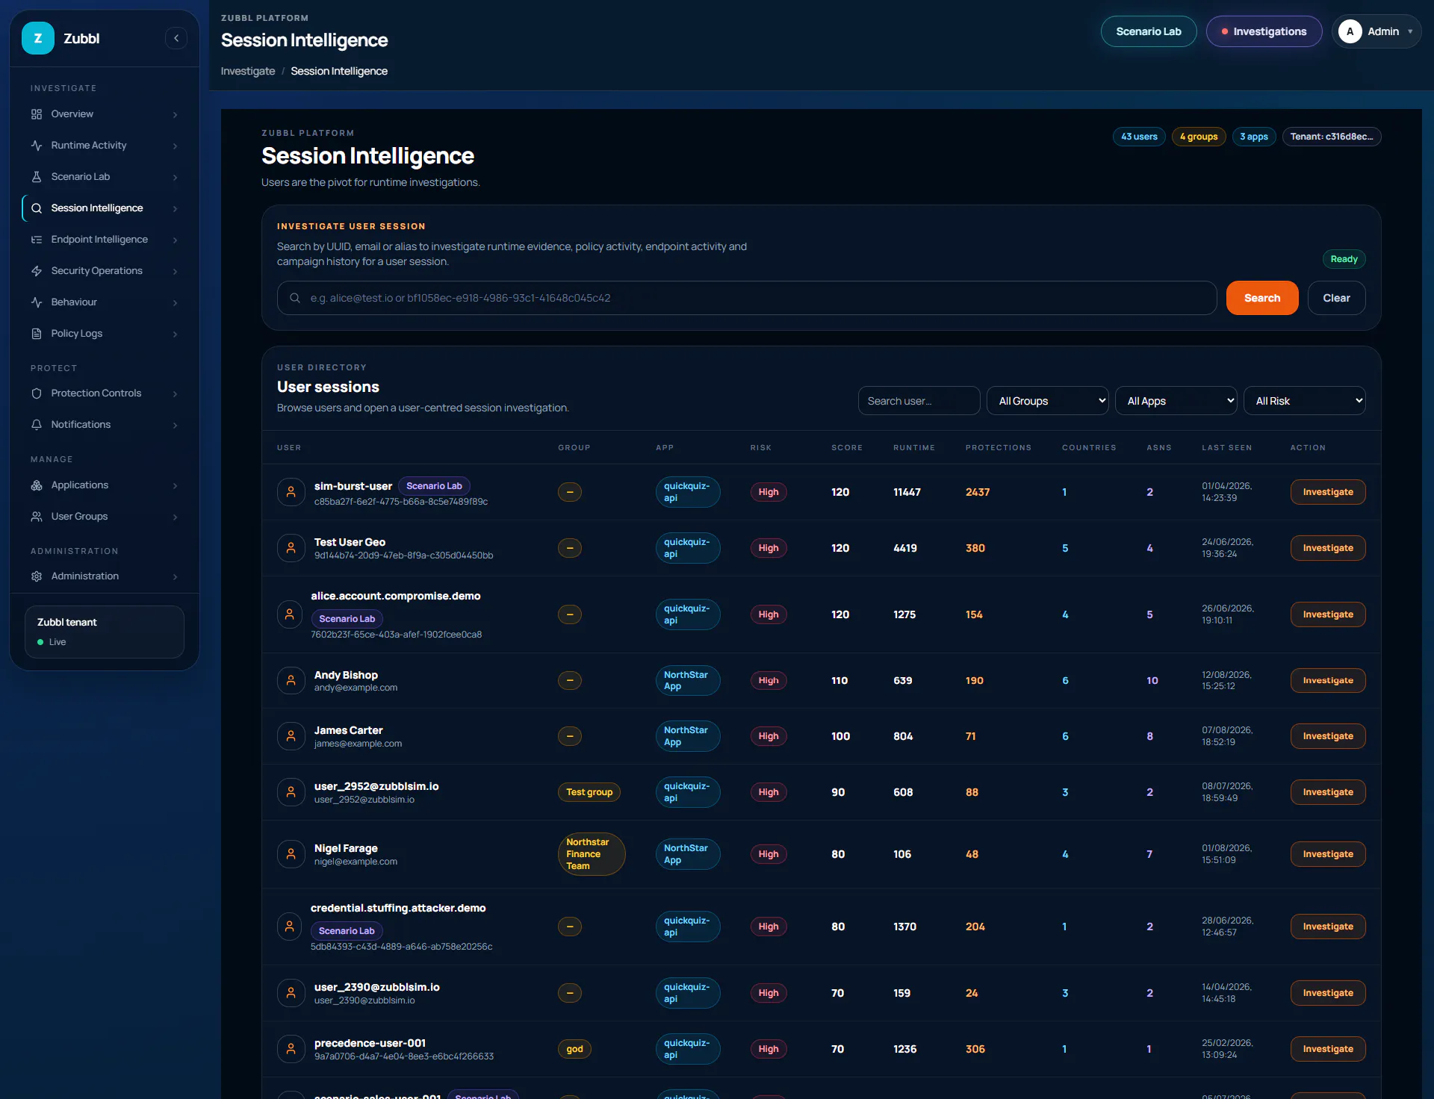Viewport: 1434px width, 1099px height.
Task: Click the Ready status badge
Action: [x=1344, y=259]
